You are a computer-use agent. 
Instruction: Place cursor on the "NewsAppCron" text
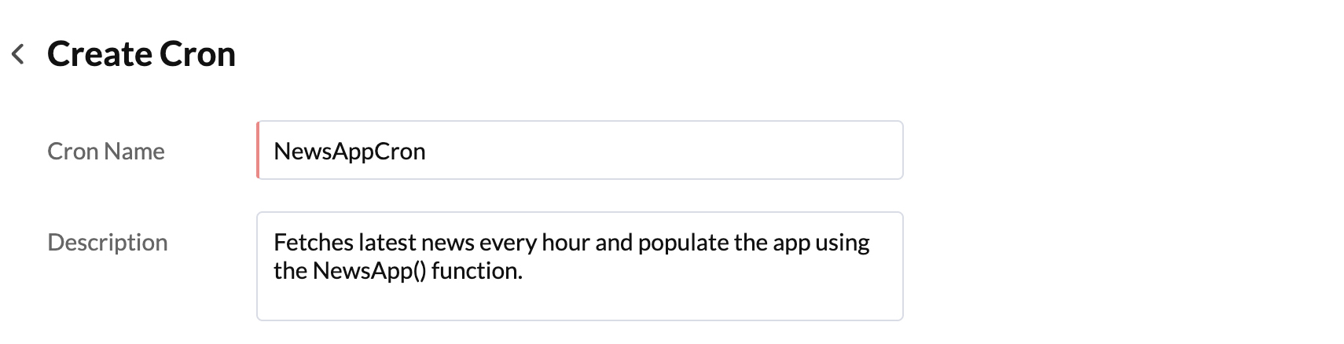coord(349,151)
